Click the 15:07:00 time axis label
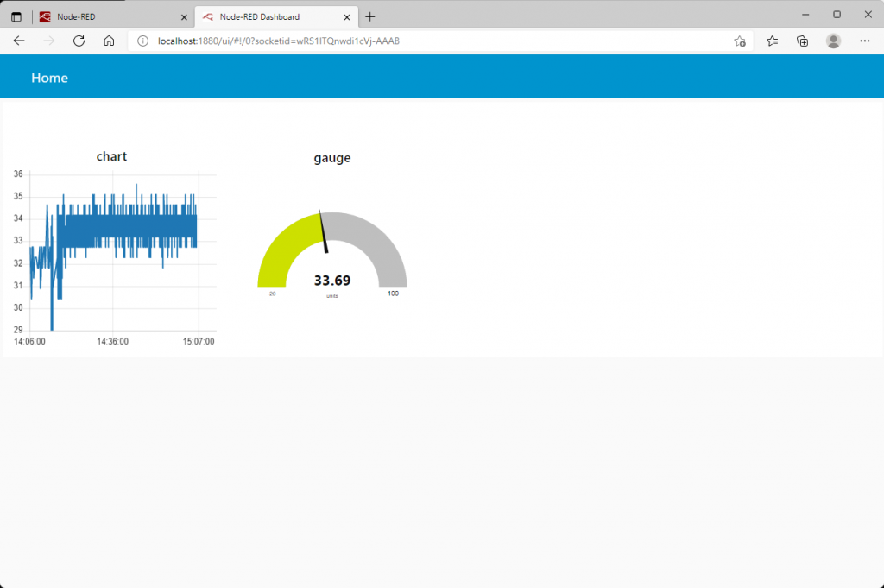This screenshot has height=588, width=884. pyautogui.click(x=199, y=342)
